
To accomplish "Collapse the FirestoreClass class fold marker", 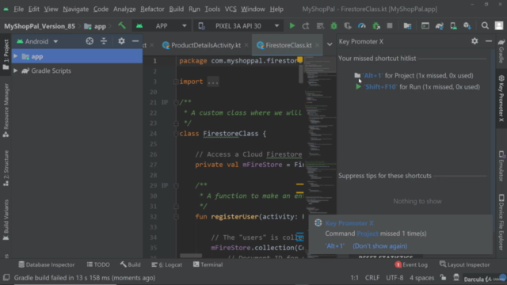I will 176,134.
